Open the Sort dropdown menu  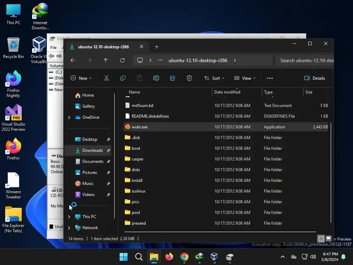tap(214, 78)
